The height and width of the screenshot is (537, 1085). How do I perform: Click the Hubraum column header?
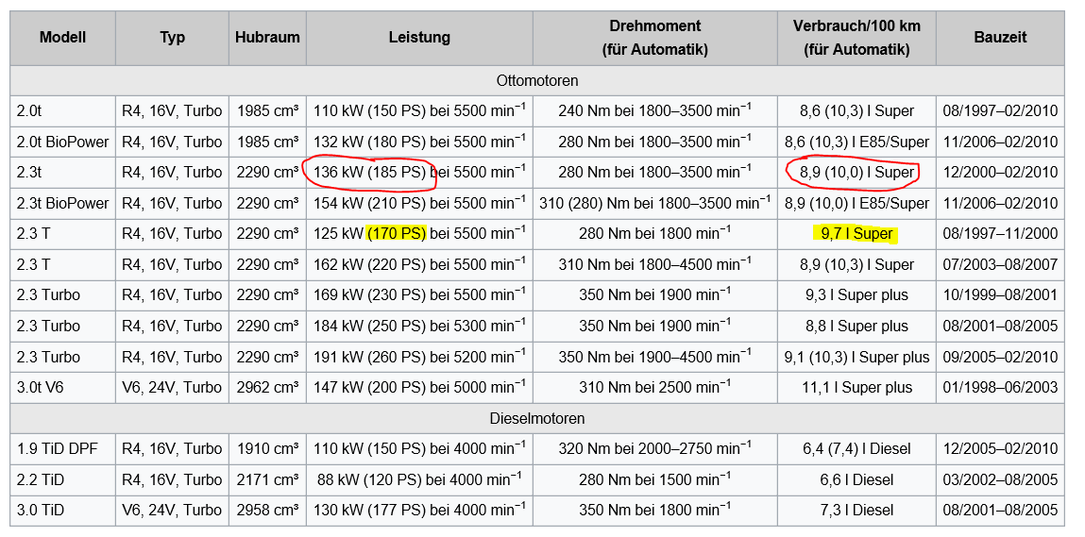267,38
